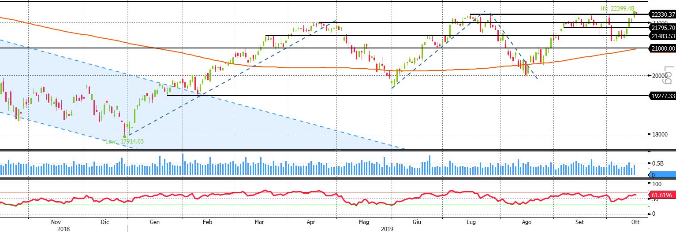Click the 2018 year label

pos(63,229)
